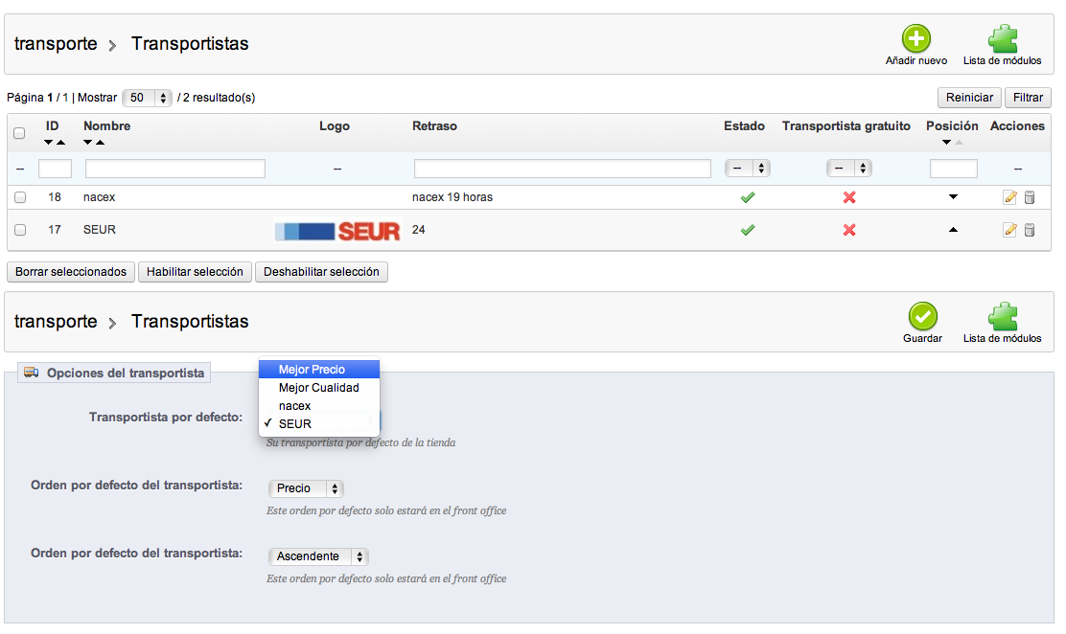Check the SEUR row checkbox
The height and width of the screenshot is (634, 1066).
pyautogui.click(x=20, y=230)
